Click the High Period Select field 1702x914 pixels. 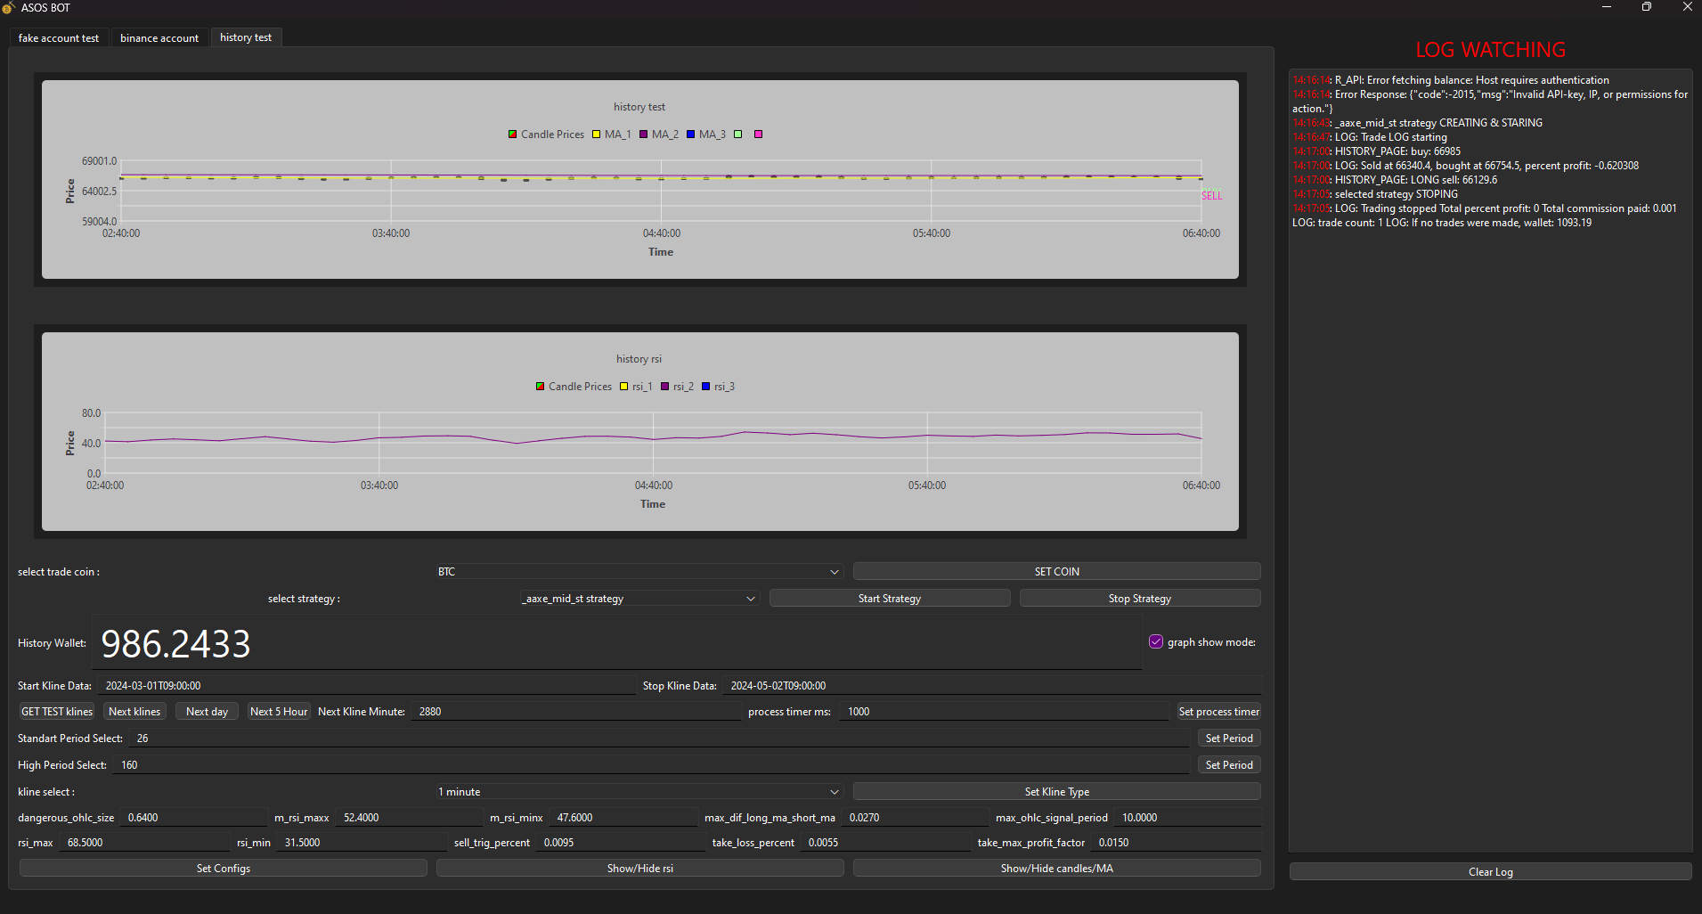651,765
